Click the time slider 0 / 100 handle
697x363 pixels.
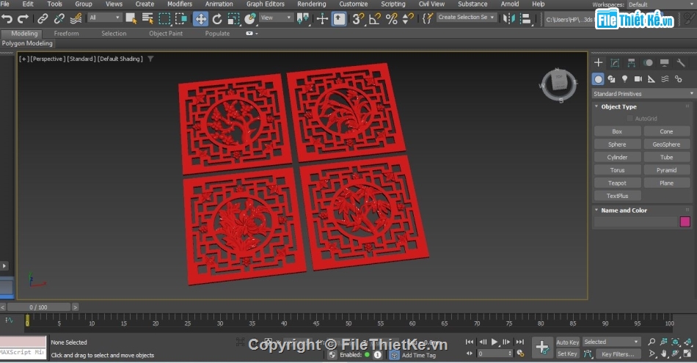point(38,307)
